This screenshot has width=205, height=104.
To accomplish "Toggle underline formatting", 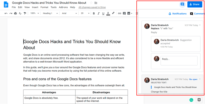I will tap(103, 13).
